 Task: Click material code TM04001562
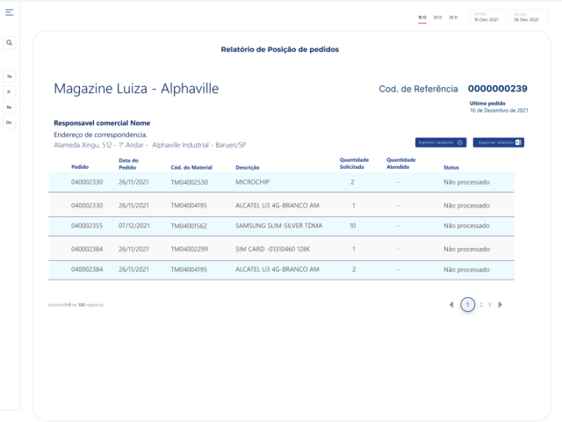point(189,226)
